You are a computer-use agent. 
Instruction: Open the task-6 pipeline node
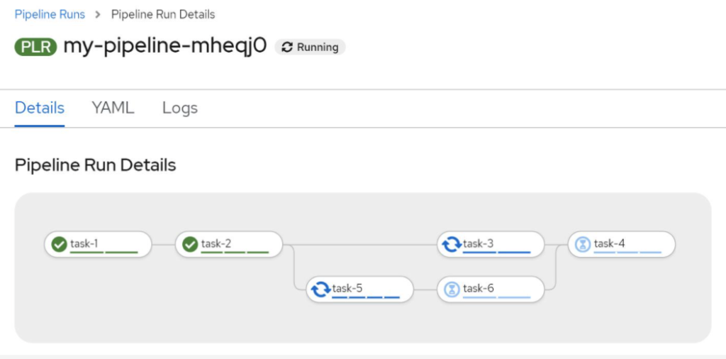coord(491,289)
